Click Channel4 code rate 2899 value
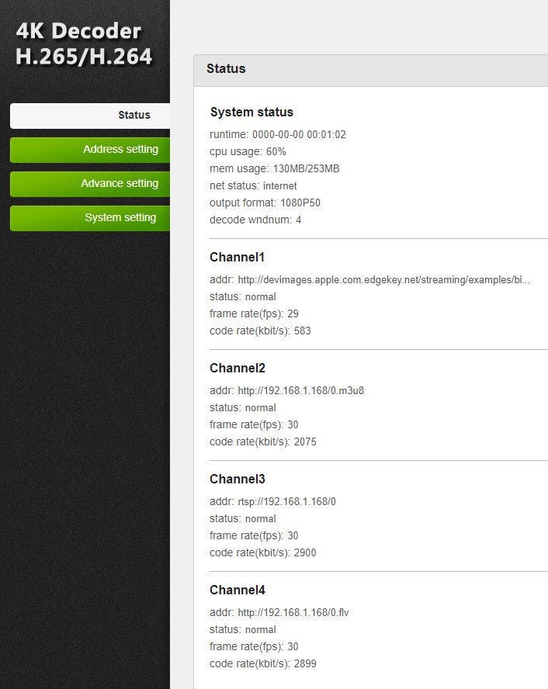Image resolution: width=548 pixels, height=689 pixels. [305, 664]
